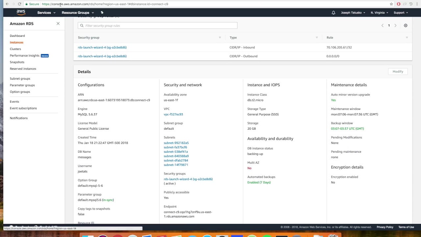421x237 pixels.
Task: Click the AWS logo home icon
Action: click(21, 12)
